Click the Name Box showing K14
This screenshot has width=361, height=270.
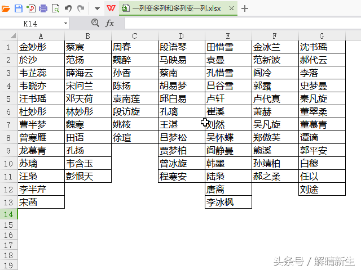click(32, 24)
